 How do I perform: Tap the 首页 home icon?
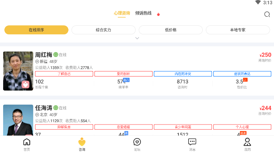[x=27, y=142]
